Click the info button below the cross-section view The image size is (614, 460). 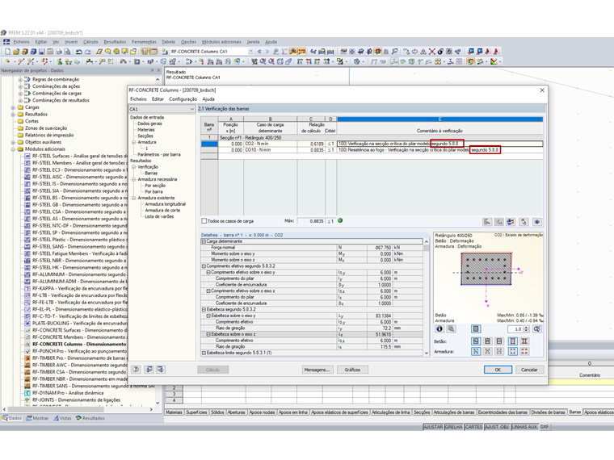439,329
